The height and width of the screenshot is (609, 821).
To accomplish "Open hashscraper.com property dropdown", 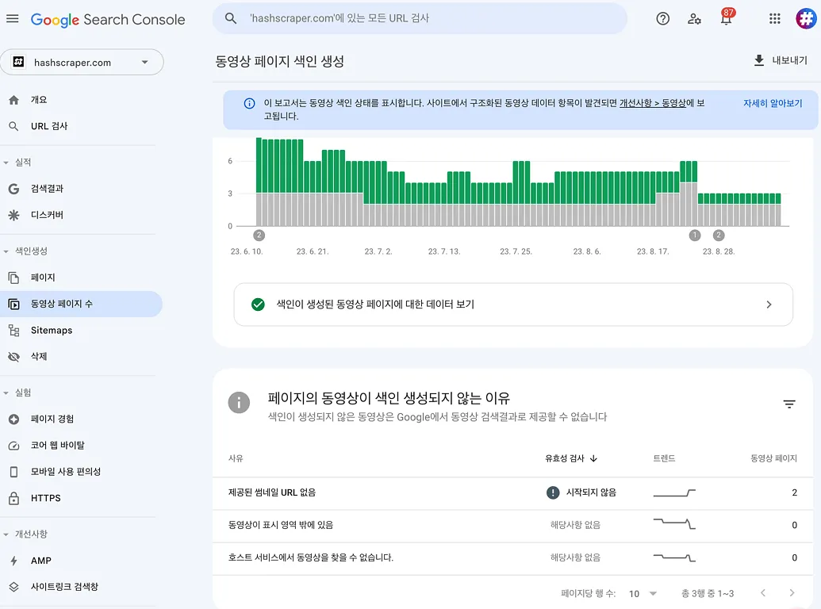I will (x=82, y=63).
